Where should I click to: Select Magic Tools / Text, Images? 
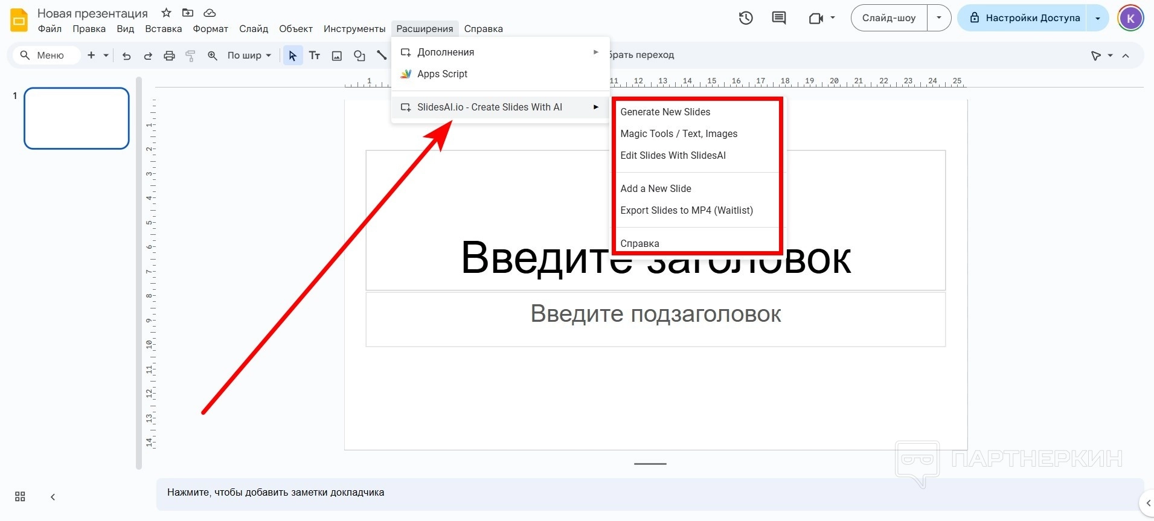[679, 133]
